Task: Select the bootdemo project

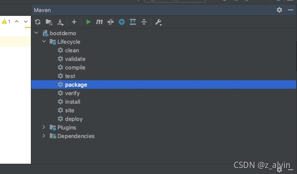Action: tap(63, 33)
